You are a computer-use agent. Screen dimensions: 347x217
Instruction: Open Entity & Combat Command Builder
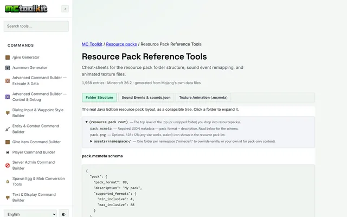pos(36,129)
